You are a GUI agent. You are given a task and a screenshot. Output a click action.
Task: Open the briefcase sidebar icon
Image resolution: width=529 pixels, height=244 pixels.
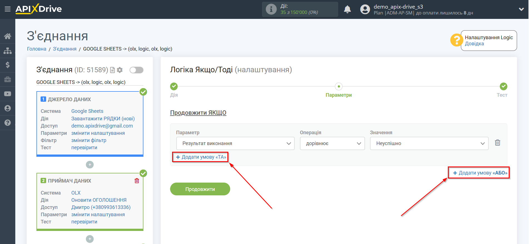pyautogui.click(x=8, y=79)
